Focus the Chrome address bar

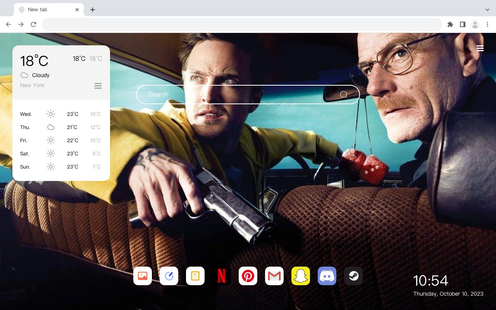242,24
